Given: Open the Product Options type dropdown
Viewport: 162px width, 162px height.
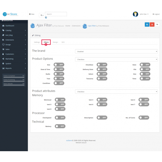Looking at the screenshot, I should click(x=116, y=59).
